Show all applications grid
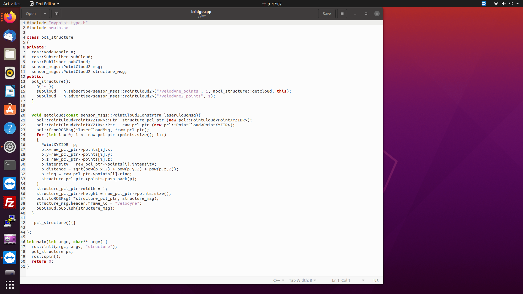The height and width of the screenshot is (294, 523). click(10, 285)
